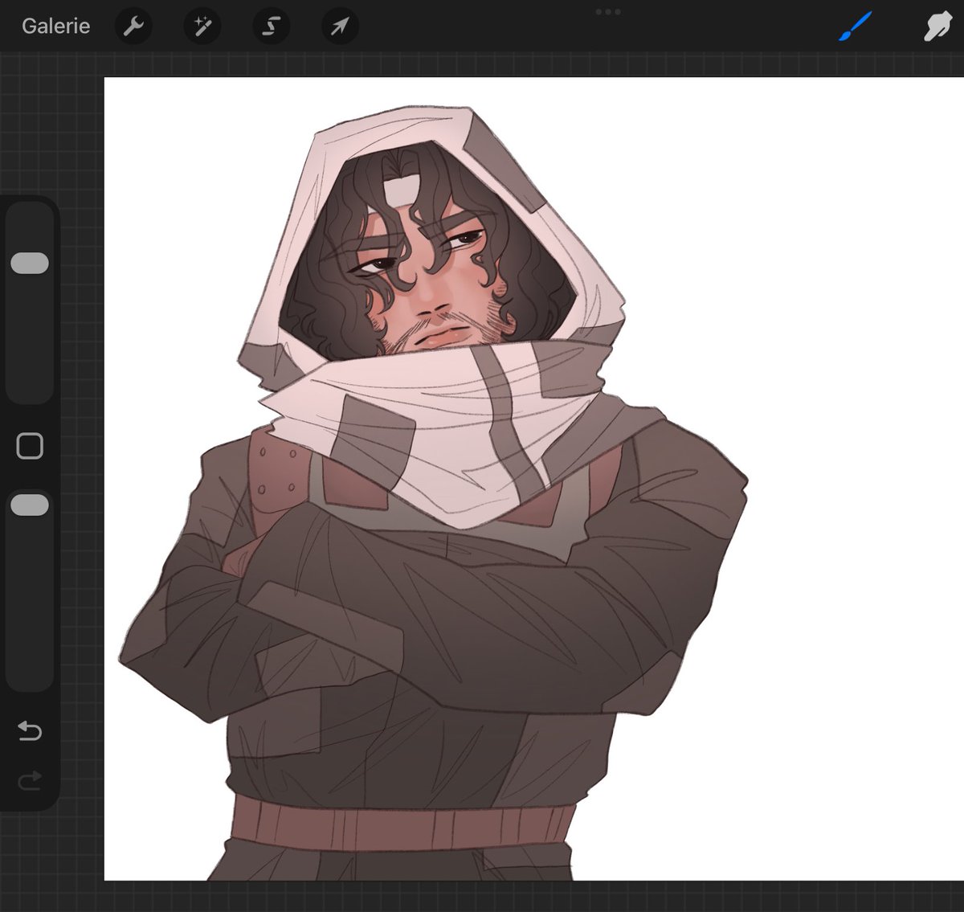Tap the canvas artwork area
The height and width of the screenshot is (912, 964).
click(482, 482)
